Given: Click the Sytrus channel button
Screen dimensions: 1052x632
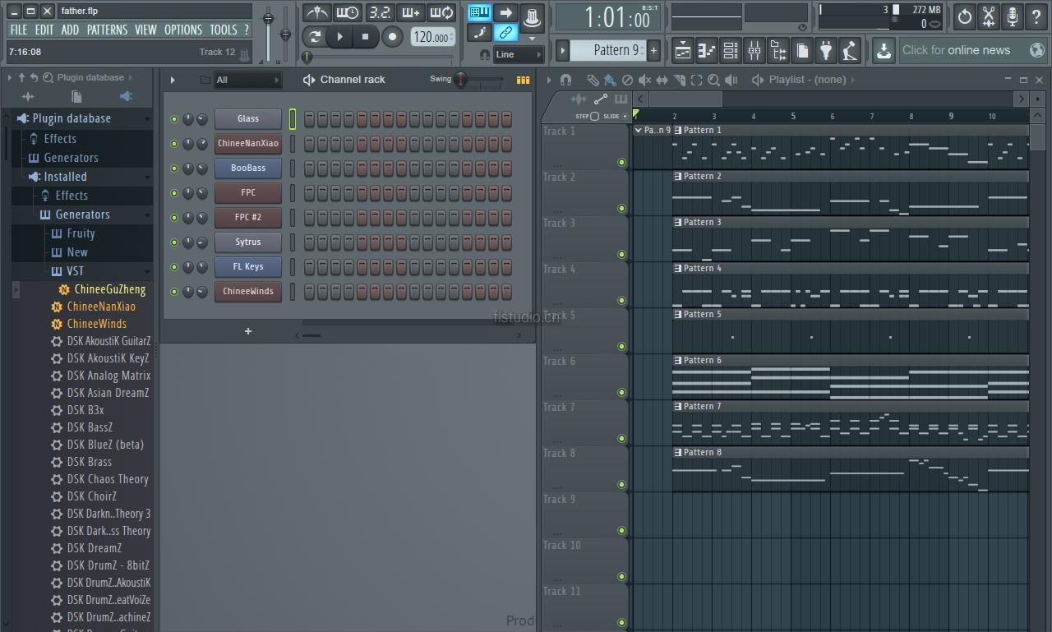Looking at the screenshot, I should tap(248, 242).
